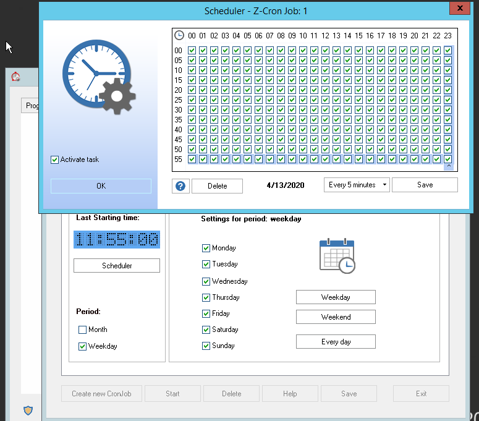479x421 pixels.
Task: Uncheck minute 30 at hour 12
Action: [325, 109]
